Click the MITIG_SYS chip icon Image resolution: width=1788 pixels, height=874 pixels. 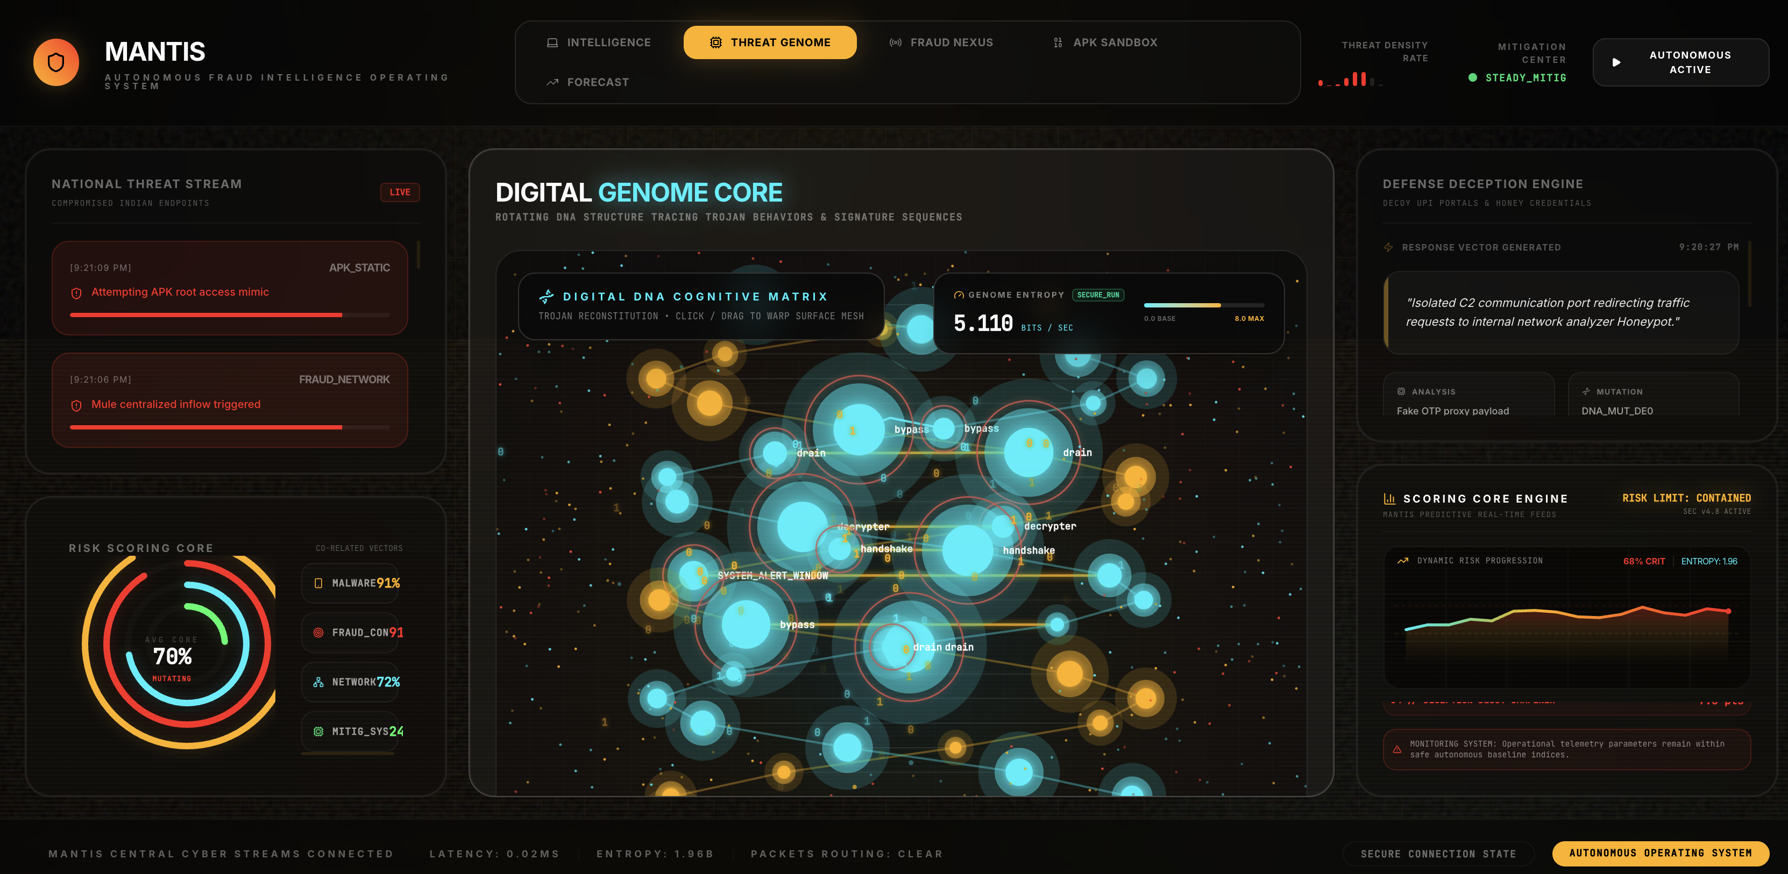tap(318, 731)
